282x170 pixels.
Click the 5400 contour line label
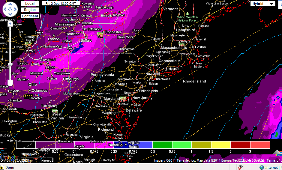click(x=11, y=132)
